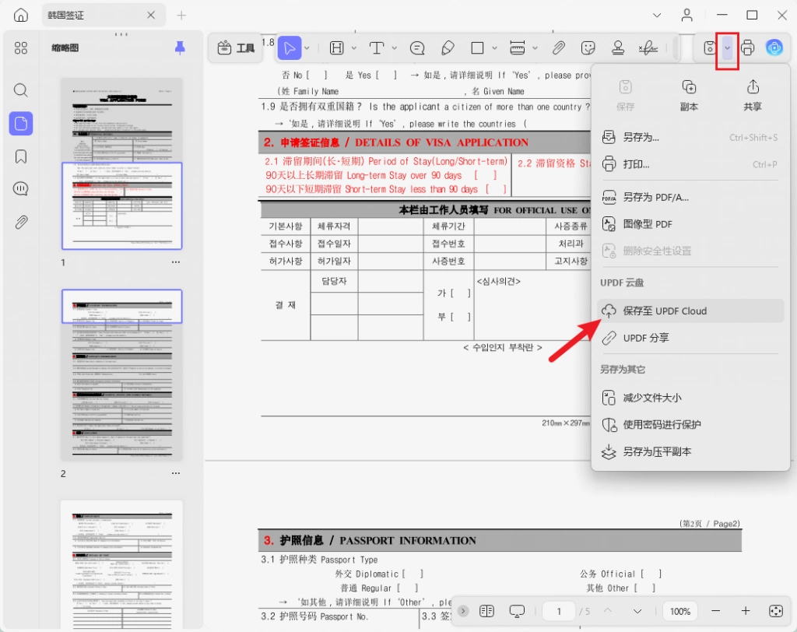Open the sticker tool
The image size is (797, 632).
coord(588,48)
